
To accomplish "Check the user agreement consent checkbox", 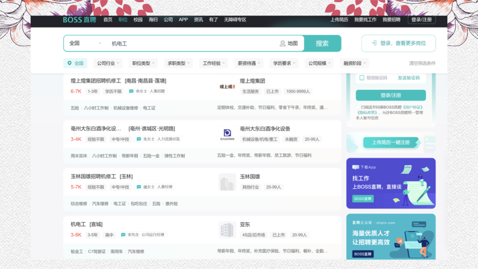I will (x=358, y=107).
